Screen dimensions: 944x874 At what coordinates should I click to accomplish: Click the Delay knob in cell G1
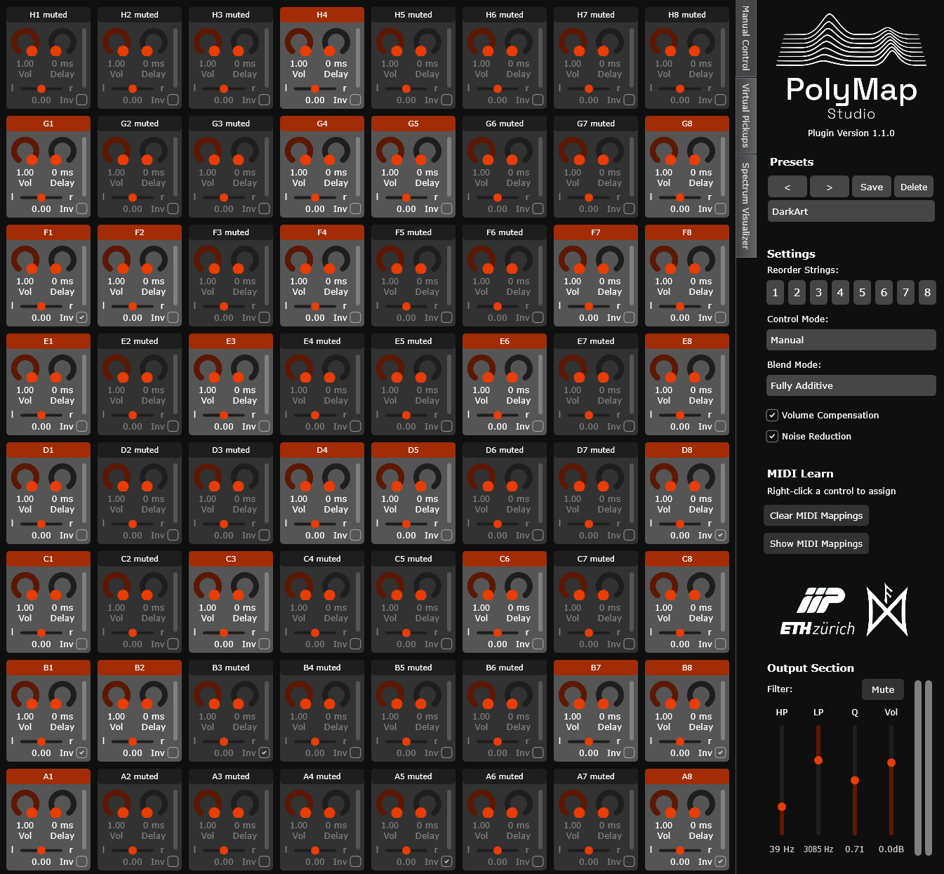point(62,152)
